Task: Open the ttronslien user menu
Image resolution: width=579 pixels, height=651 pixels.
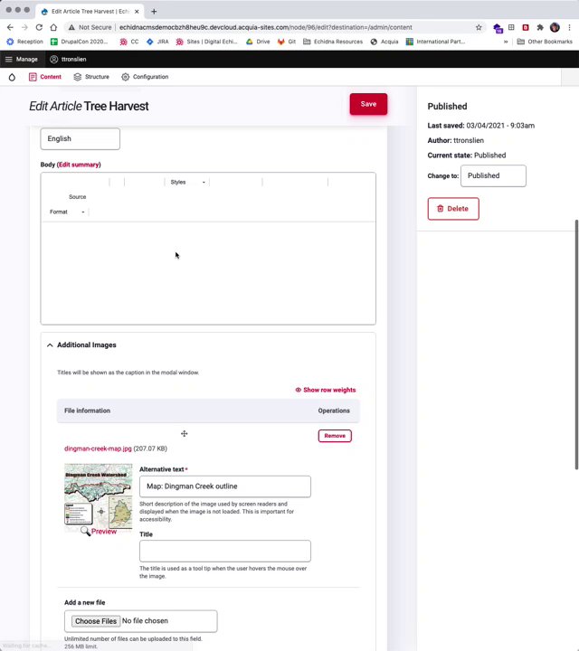Action: coord(68,60)
